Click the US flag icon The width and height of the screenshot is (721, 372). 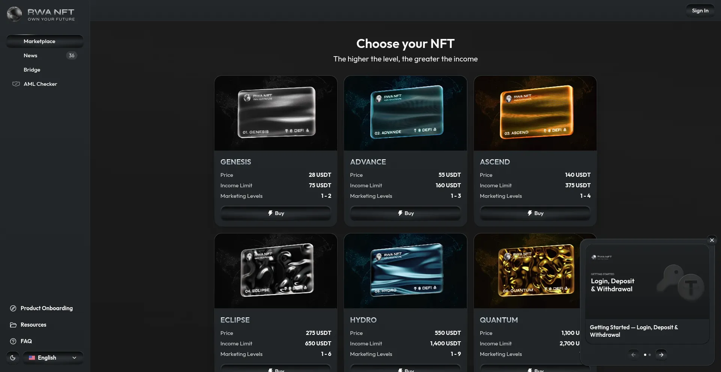click(x=32, y=358)
